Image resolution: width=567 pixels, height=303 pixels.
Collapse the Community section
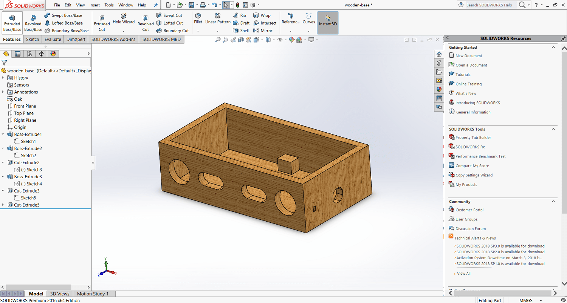click(x=553, y=201)
